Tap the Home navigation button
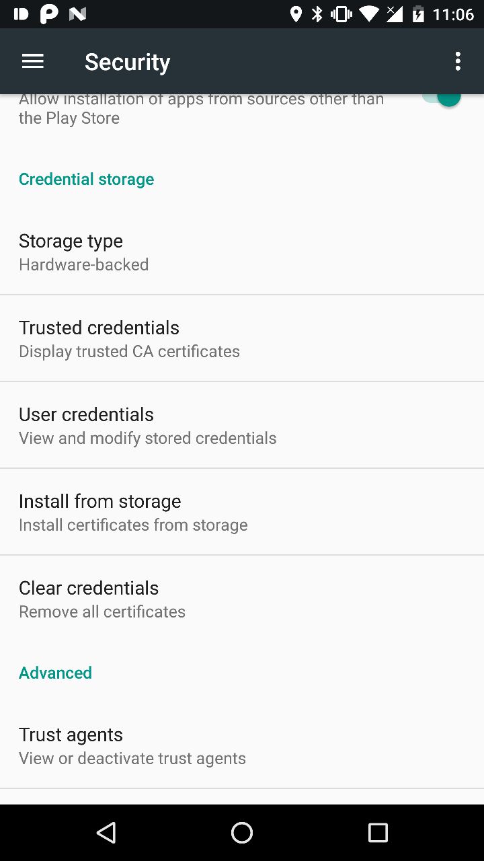 [242, 833]
